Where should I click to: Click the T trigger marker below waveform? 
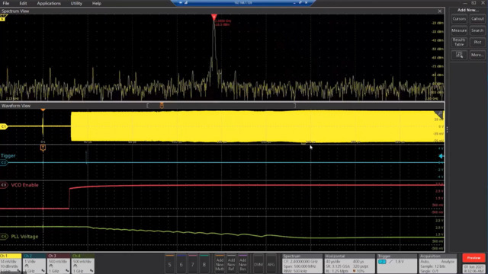coord(43,148)
